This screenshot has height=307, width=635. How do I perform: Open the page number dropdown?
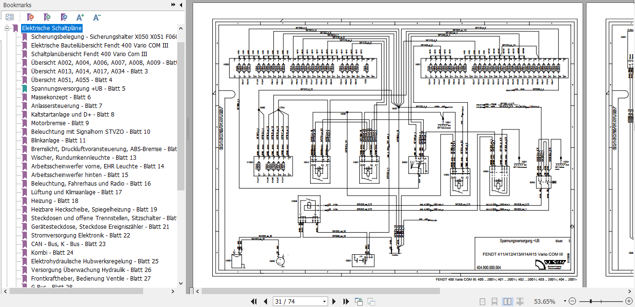pos(324,301)
